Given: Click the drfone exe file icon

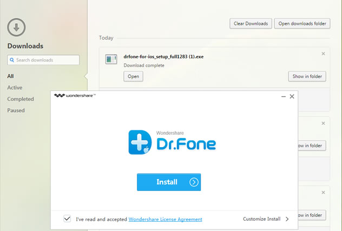Looking at the screenshot, I should [111, 60].
